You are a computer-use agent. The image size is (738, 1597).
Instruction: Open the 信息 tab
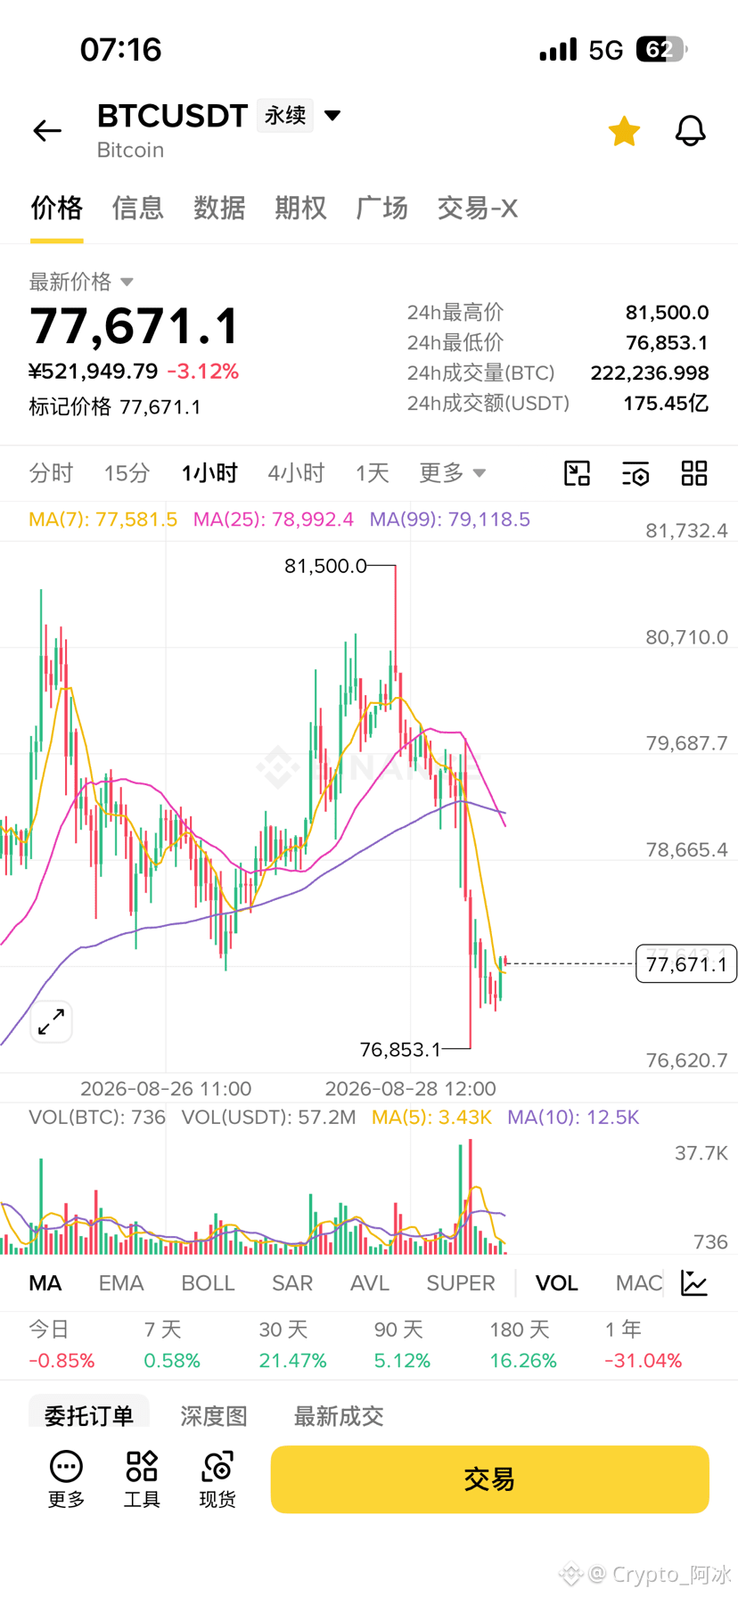pos(138,208)
